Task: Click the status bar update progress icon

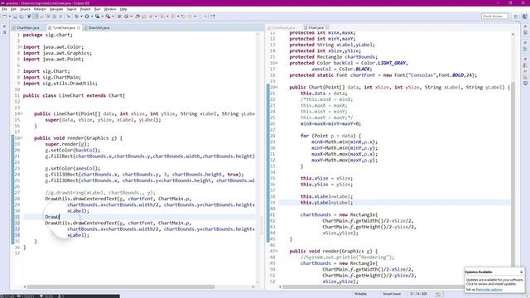Action: (438, 294)
